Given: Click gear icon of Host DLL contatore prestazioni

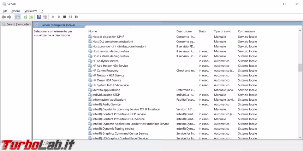Looking at the screenshot, I should point(90,42).
